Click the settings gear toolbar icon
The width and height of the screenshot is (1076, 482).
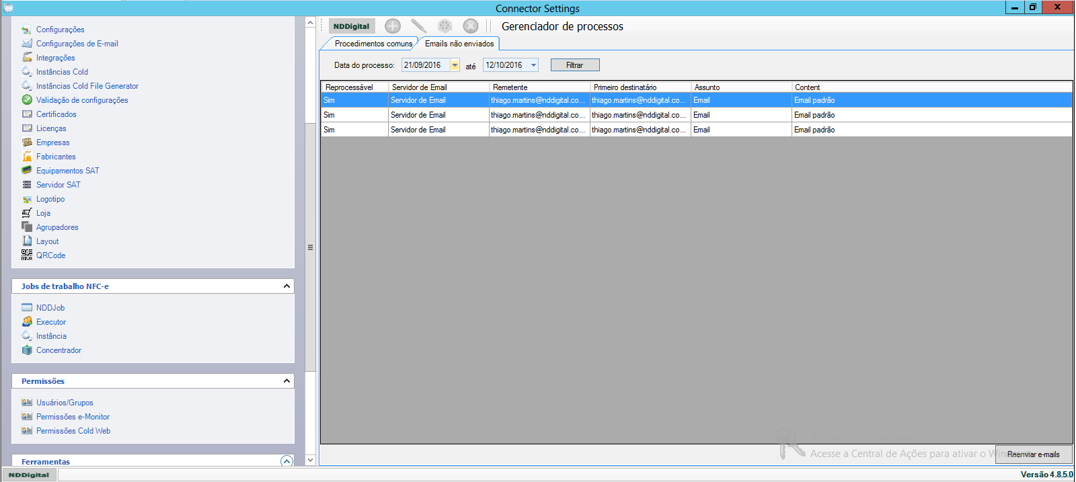[445, 26]
